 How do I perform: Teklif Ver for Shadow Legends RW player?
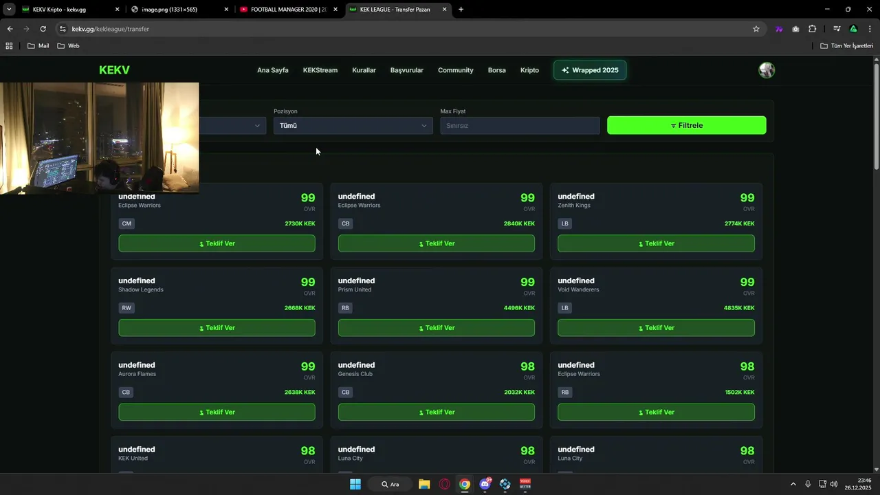217,328
